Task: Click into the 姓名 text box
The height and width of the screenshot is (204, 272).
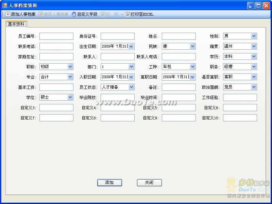Action: [x=179, y=36]
